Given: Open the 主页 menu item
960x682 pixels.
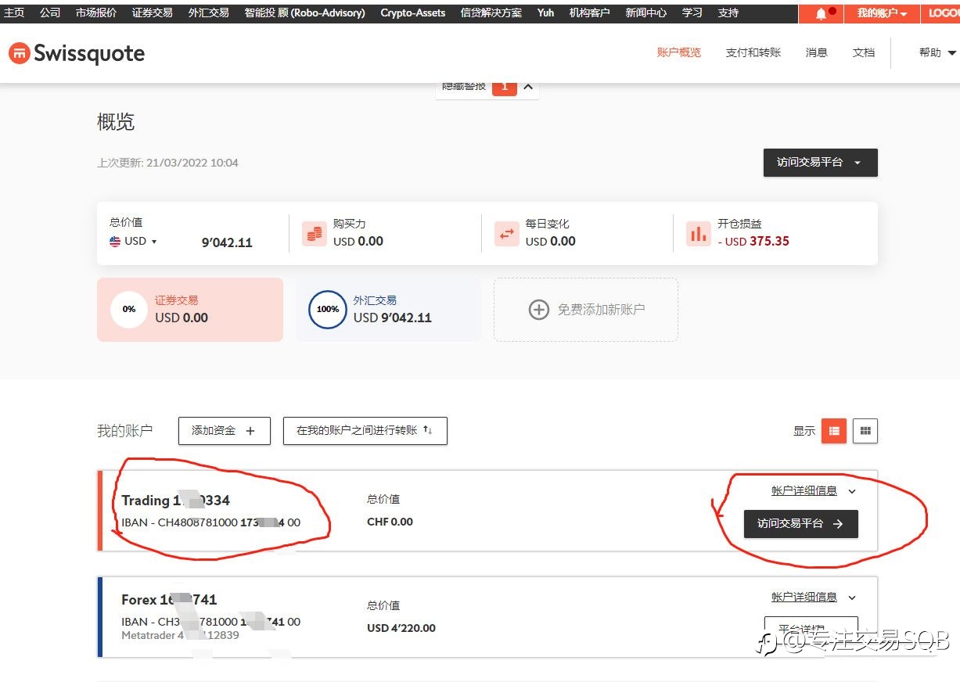Looking at the screenshot, I should click(14, 13).
